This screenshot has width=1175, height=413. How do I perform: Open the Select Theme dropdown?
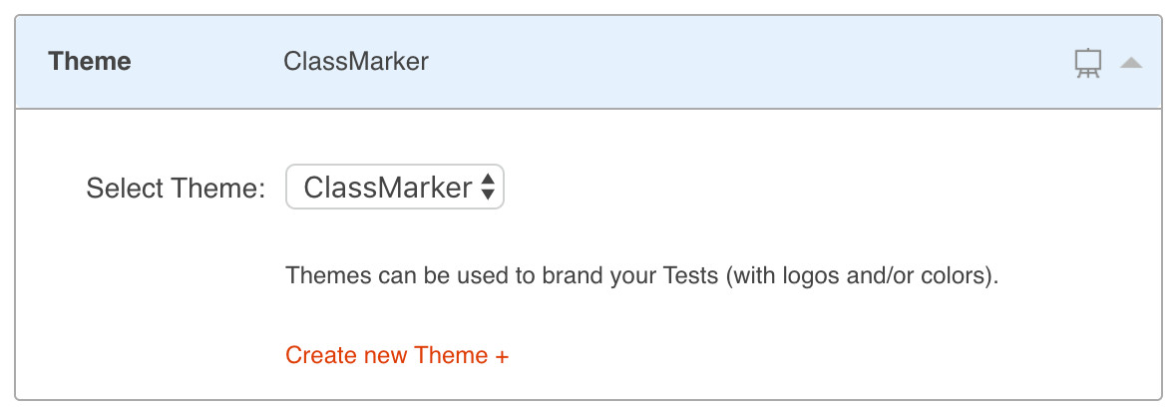(395, 188)
